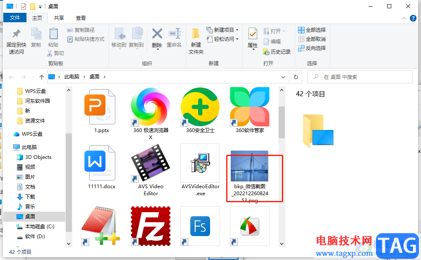The image size is (421, 260).
Task: Click Pin to Quick access (固定到快速访问) icon
Action: point(17,34)
